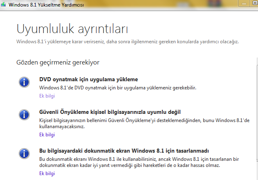Click the info icon beside dokunmatik ekran heading
The height and width of the screenshot is (180, 258).
[24, 153]
